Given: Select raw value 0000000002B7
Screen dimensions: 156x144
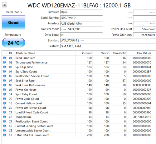Looking at the screenshot, I should 142,72.
